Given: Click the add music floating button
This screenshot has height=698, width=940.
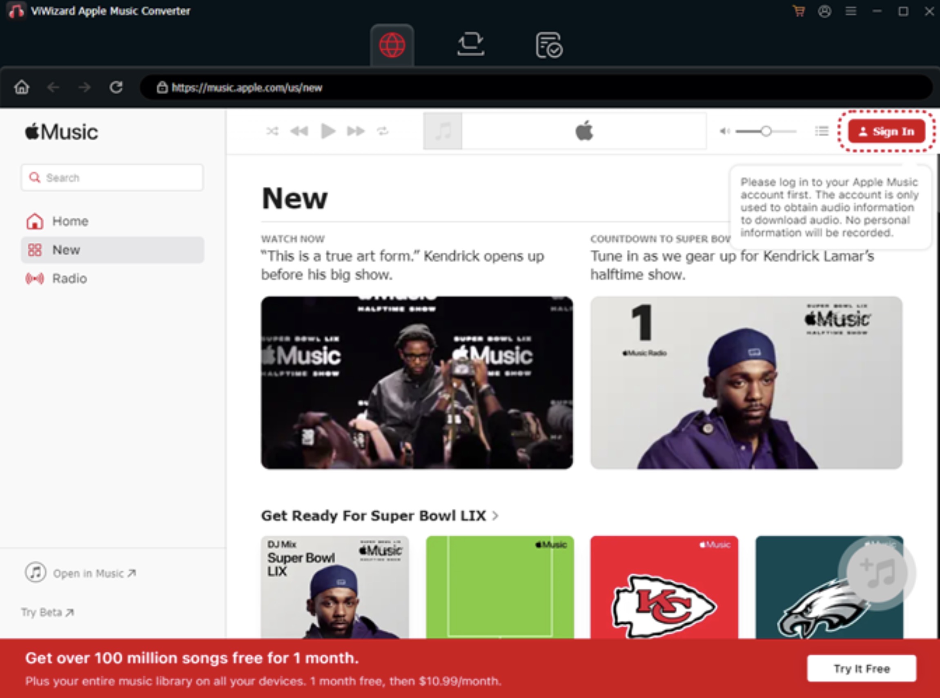Looking at the screenshot, I should point(877,574).
